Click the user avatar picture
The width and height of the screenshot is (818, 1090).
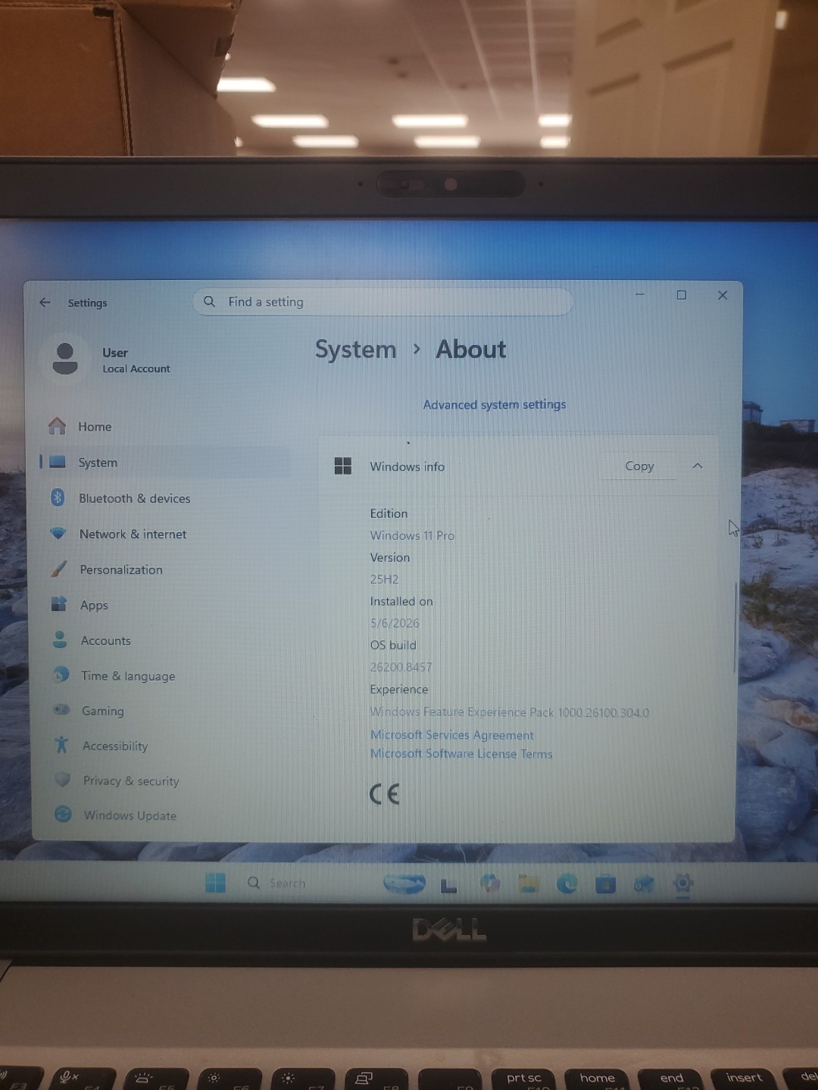pyautogui.click(x=65, y=359)
